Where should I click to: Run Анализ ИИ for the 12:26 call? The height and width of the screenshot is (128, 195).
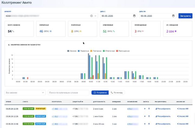click(x=183, y=116)
